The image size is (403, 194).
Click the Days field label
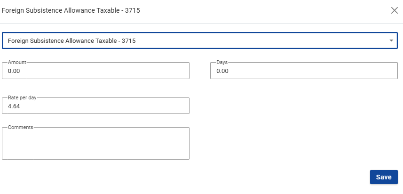pyautogui.click(x=222, y=62)
